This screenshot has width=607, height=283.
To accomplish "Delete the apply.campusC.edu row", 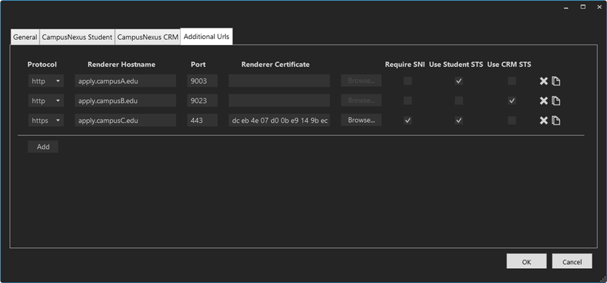I will (x=544, y=121).
